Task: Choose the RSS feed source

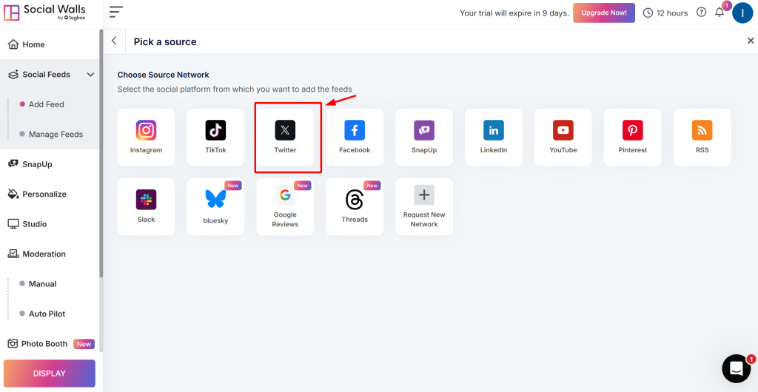Action: pyautogui.click(x=702, y=137)
